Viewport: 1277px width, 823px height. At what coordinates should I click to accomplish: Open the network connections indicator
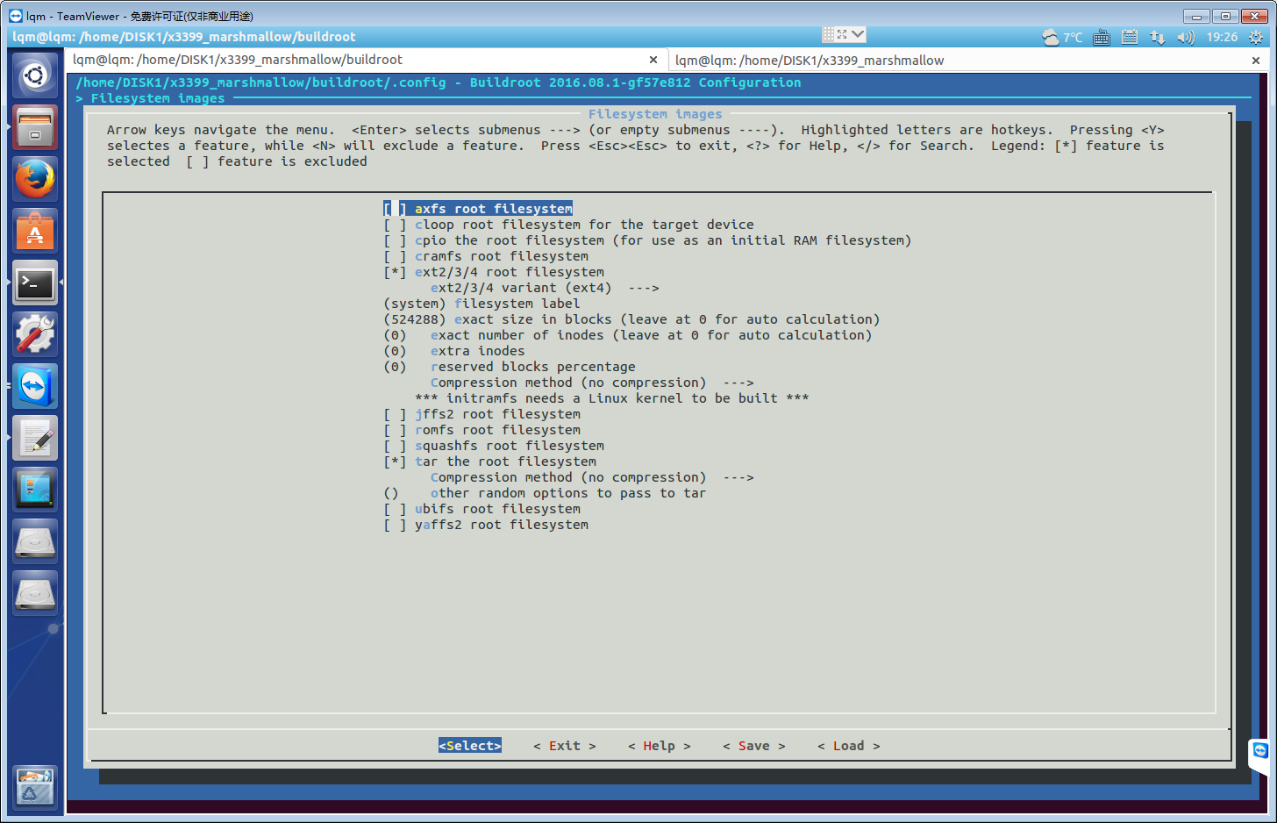pos(1158,37)
